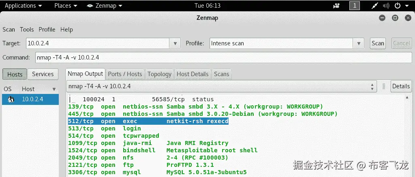
Task: Open the Tools menu
Action: (27, 30)
